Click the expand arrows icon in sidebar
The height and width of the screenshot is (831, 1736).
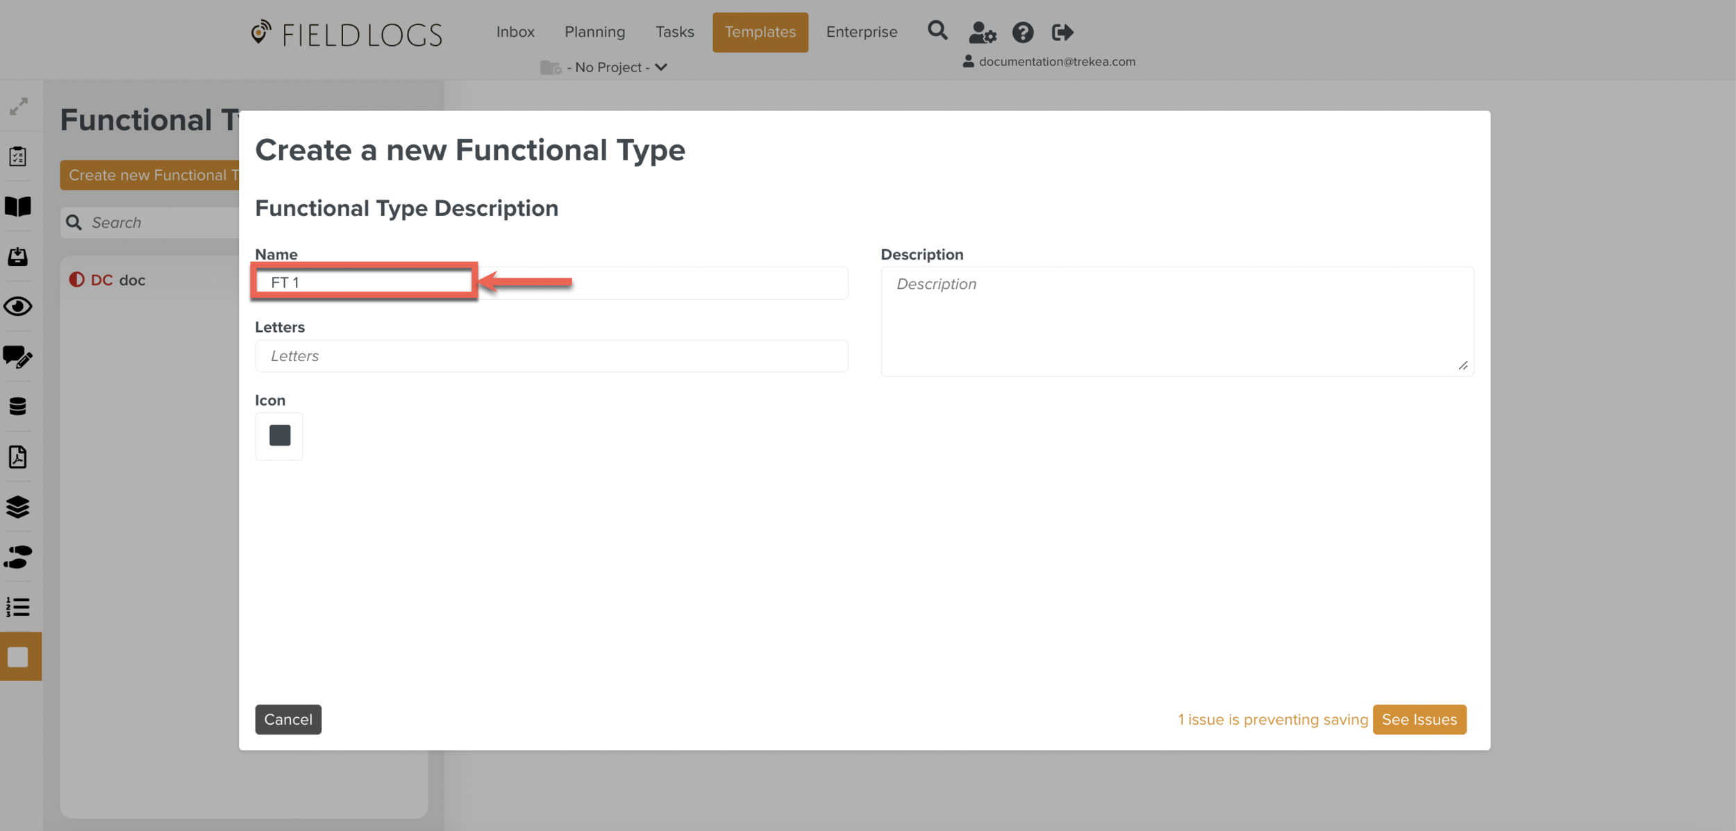click(19, 106)
